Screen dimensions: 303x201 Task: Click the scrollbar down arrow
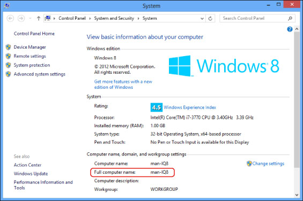(297, 195)
